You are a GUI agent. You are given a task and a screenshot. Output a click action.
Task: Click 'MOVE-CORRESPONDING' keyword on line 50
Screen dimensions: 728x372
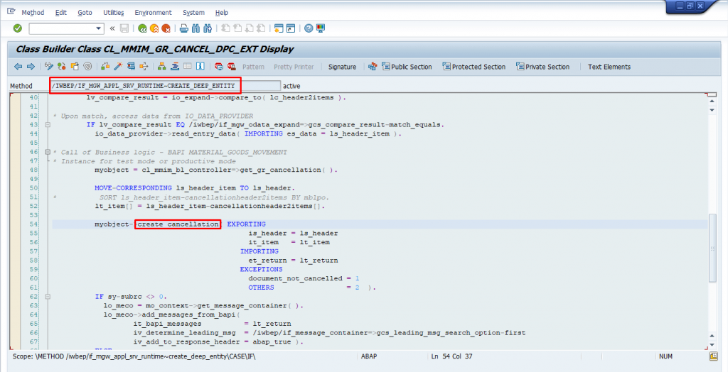click(x=133, y=188)
